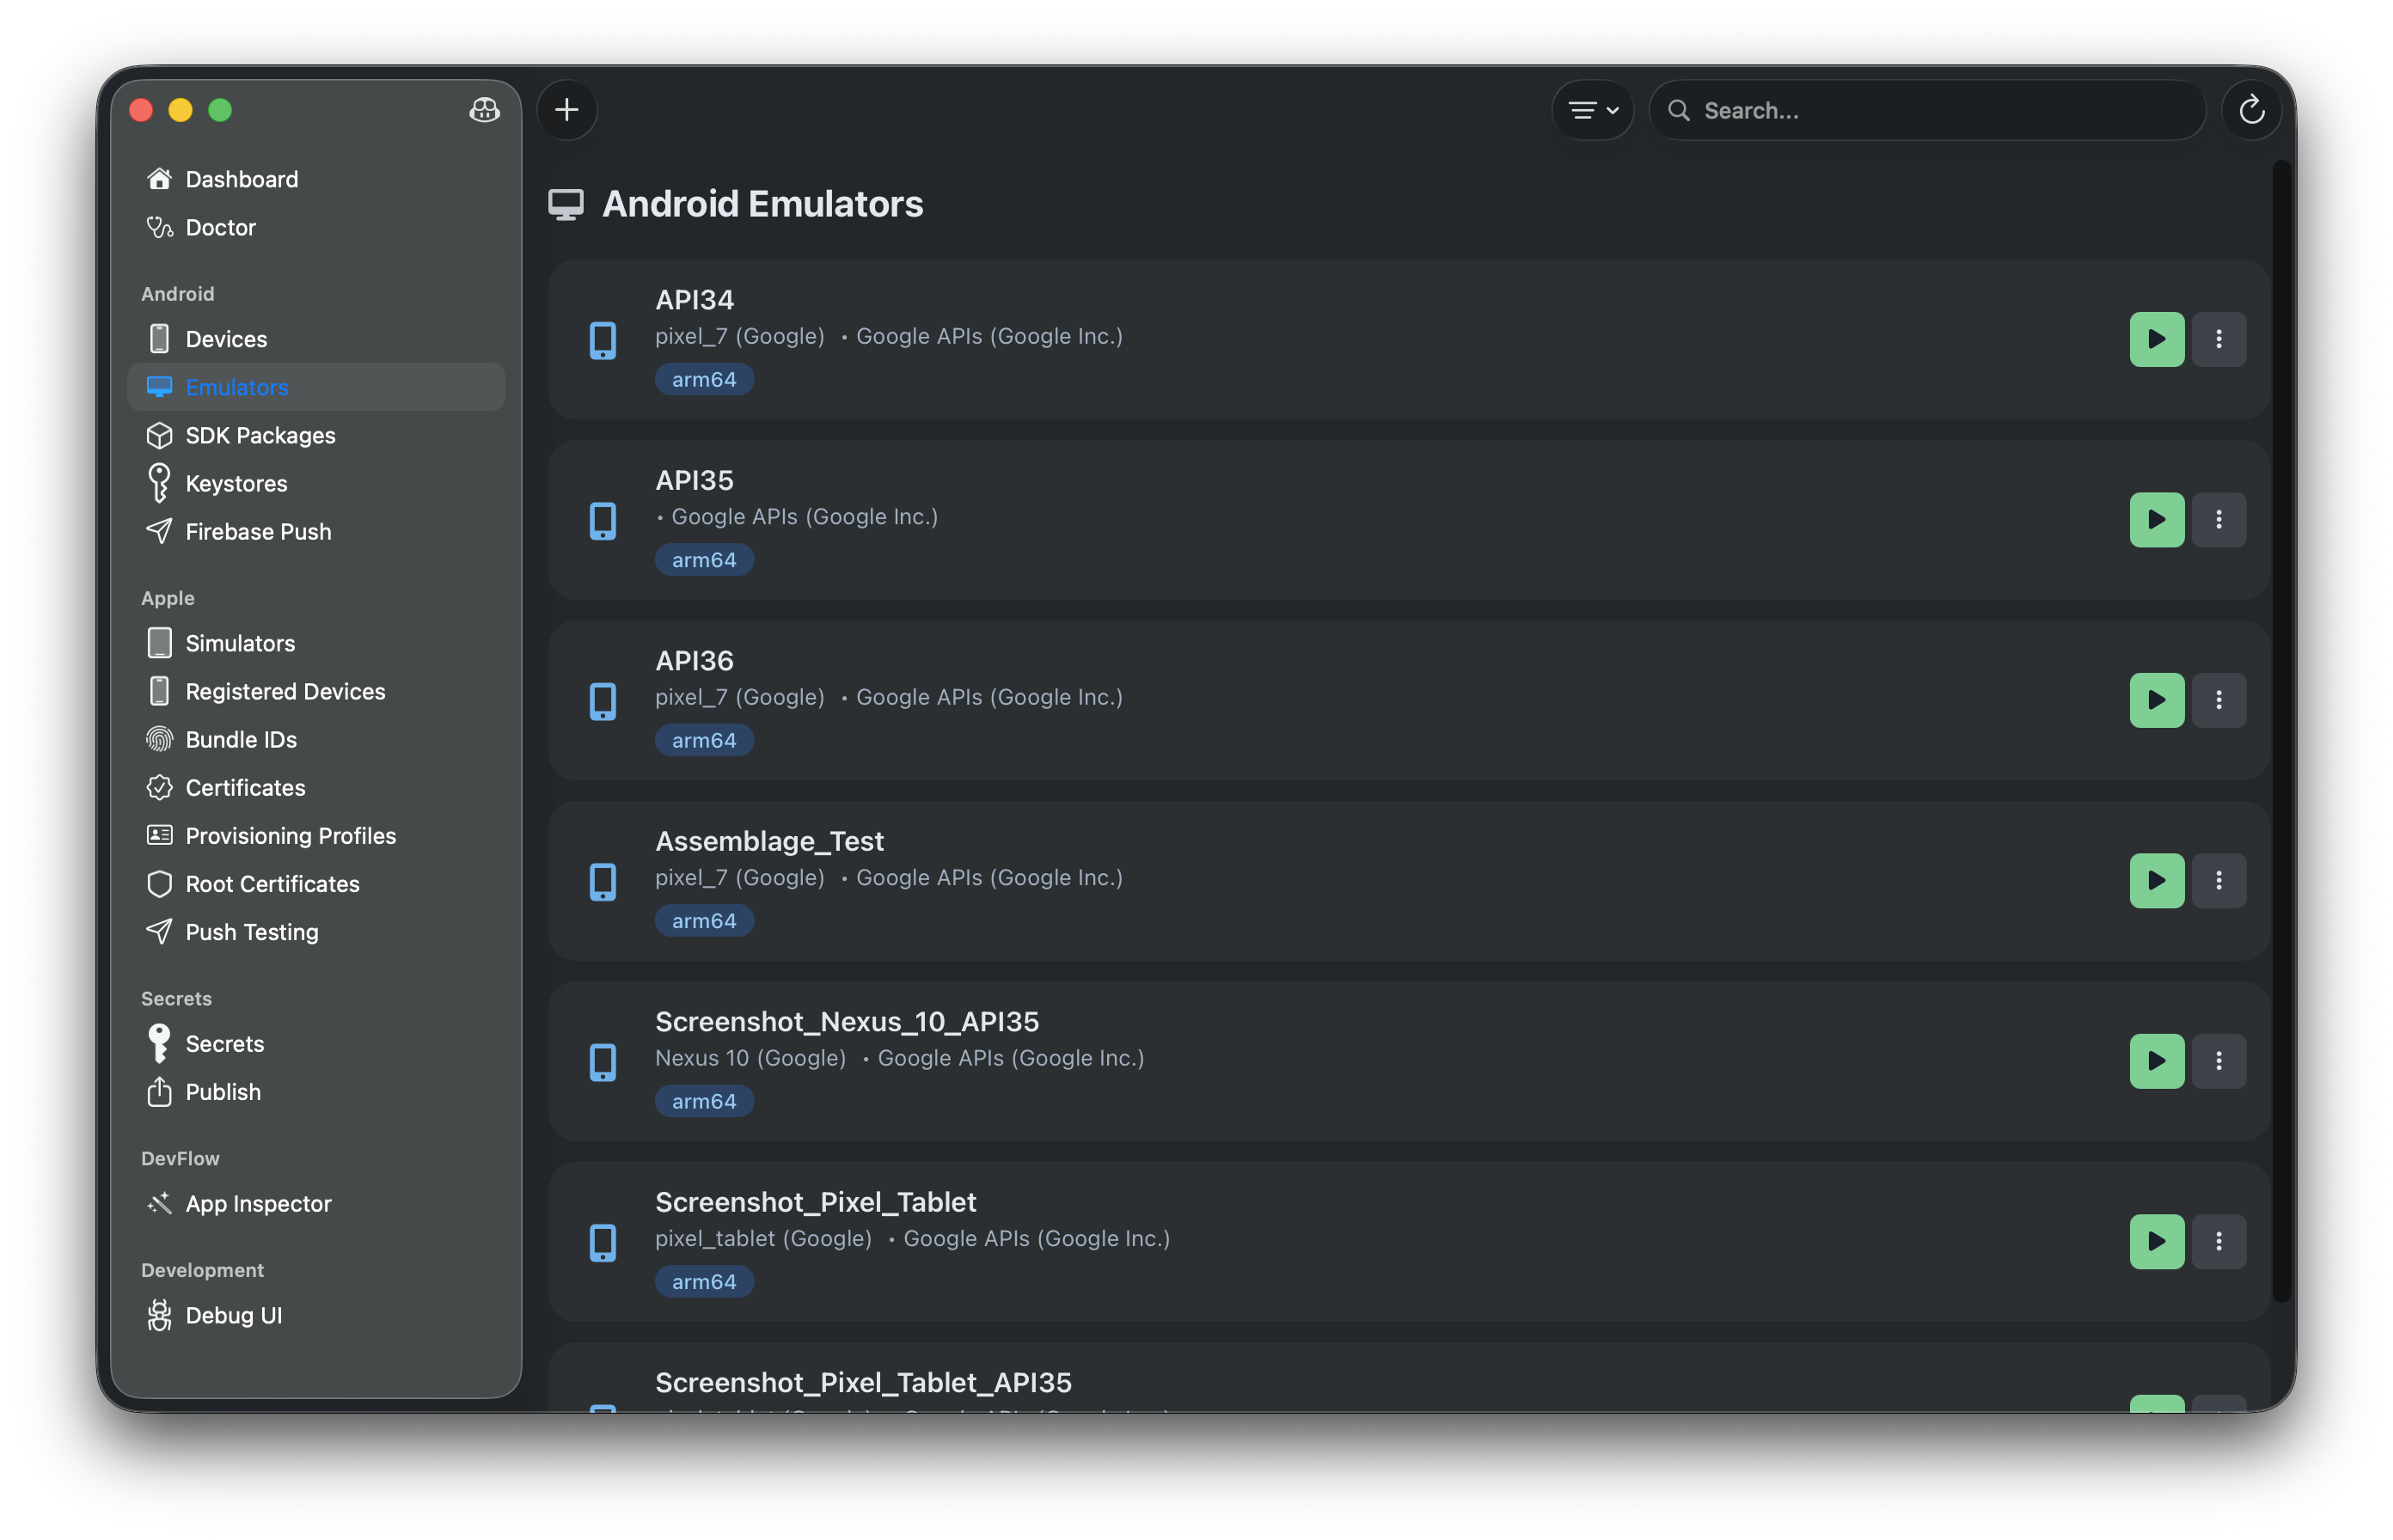Open Provisioning Profiles

click(290, 835)
